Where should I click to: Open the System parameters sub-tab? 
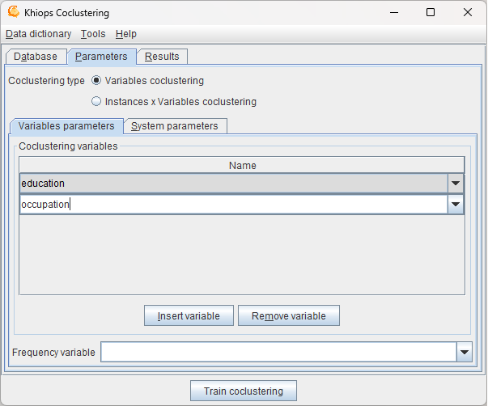click(x=175, y=126)
